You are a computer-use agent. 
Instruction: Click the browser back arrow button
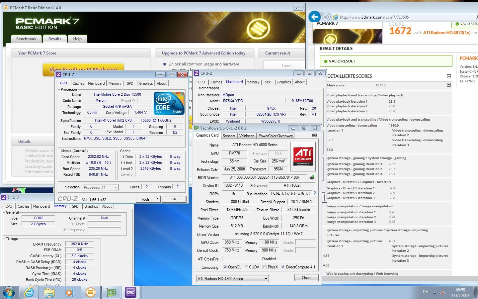(314, 17)
